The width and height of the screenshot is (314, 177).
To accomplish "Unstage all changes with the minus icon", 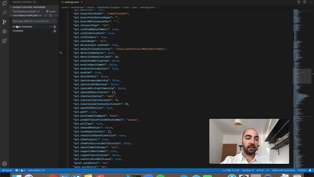I will click(51, 27).
